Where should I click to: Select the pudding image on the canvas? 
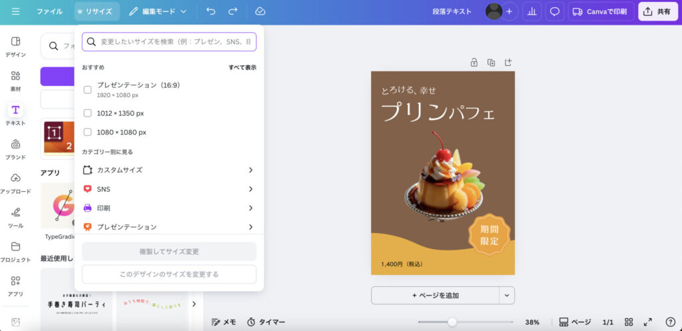click(444, 176)
